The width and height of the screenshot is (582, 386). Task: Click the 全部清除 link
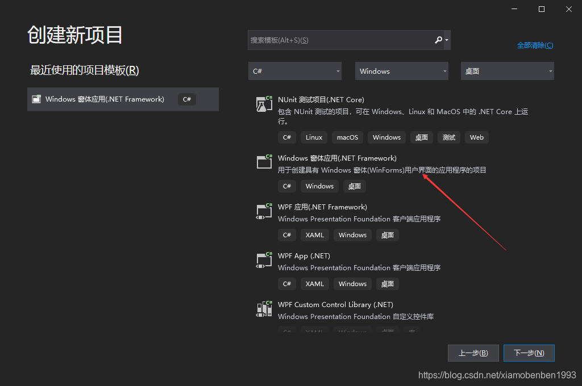tap(535, 45)
